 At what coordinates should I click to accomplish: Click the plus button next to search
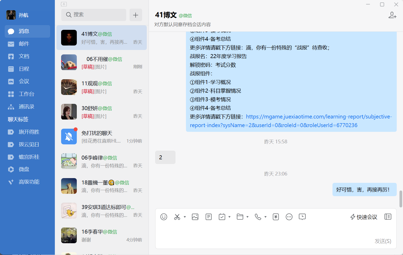click(136, 15)
